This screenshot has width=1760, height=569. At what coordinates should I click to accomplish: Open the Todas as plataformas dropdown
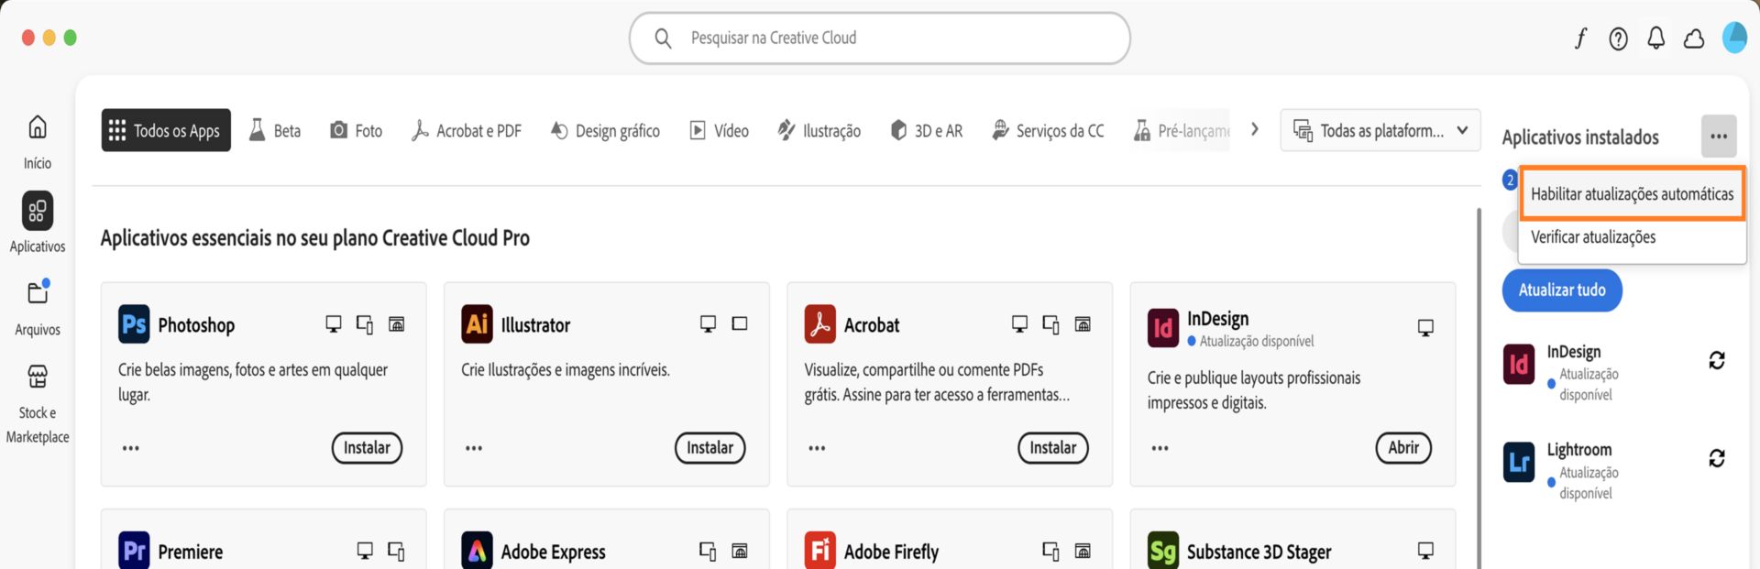pos(1380,130)
